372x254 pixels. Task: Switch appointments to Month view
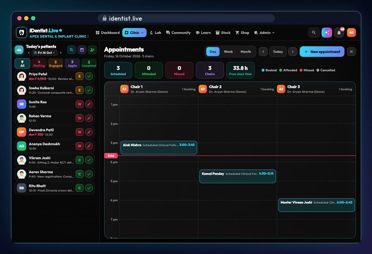pyautogui.click(x=246, y=52)
